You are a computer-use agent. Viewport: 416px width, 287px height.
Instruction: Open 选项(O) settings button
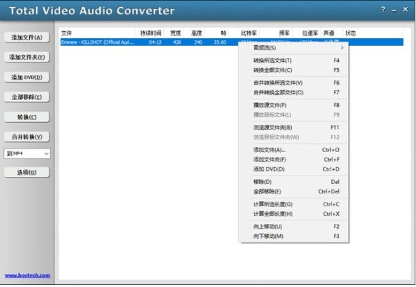27,172
